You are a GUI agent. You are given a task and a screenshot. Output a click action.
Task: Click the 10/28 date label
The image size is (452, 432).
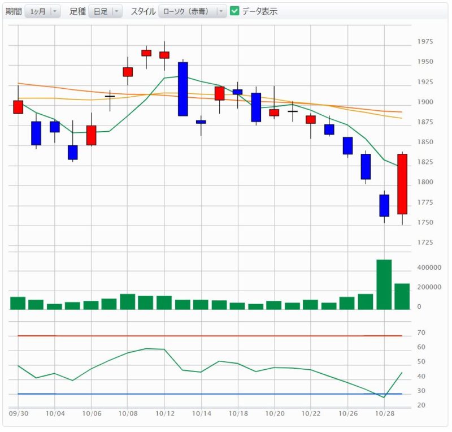point(385,413)
